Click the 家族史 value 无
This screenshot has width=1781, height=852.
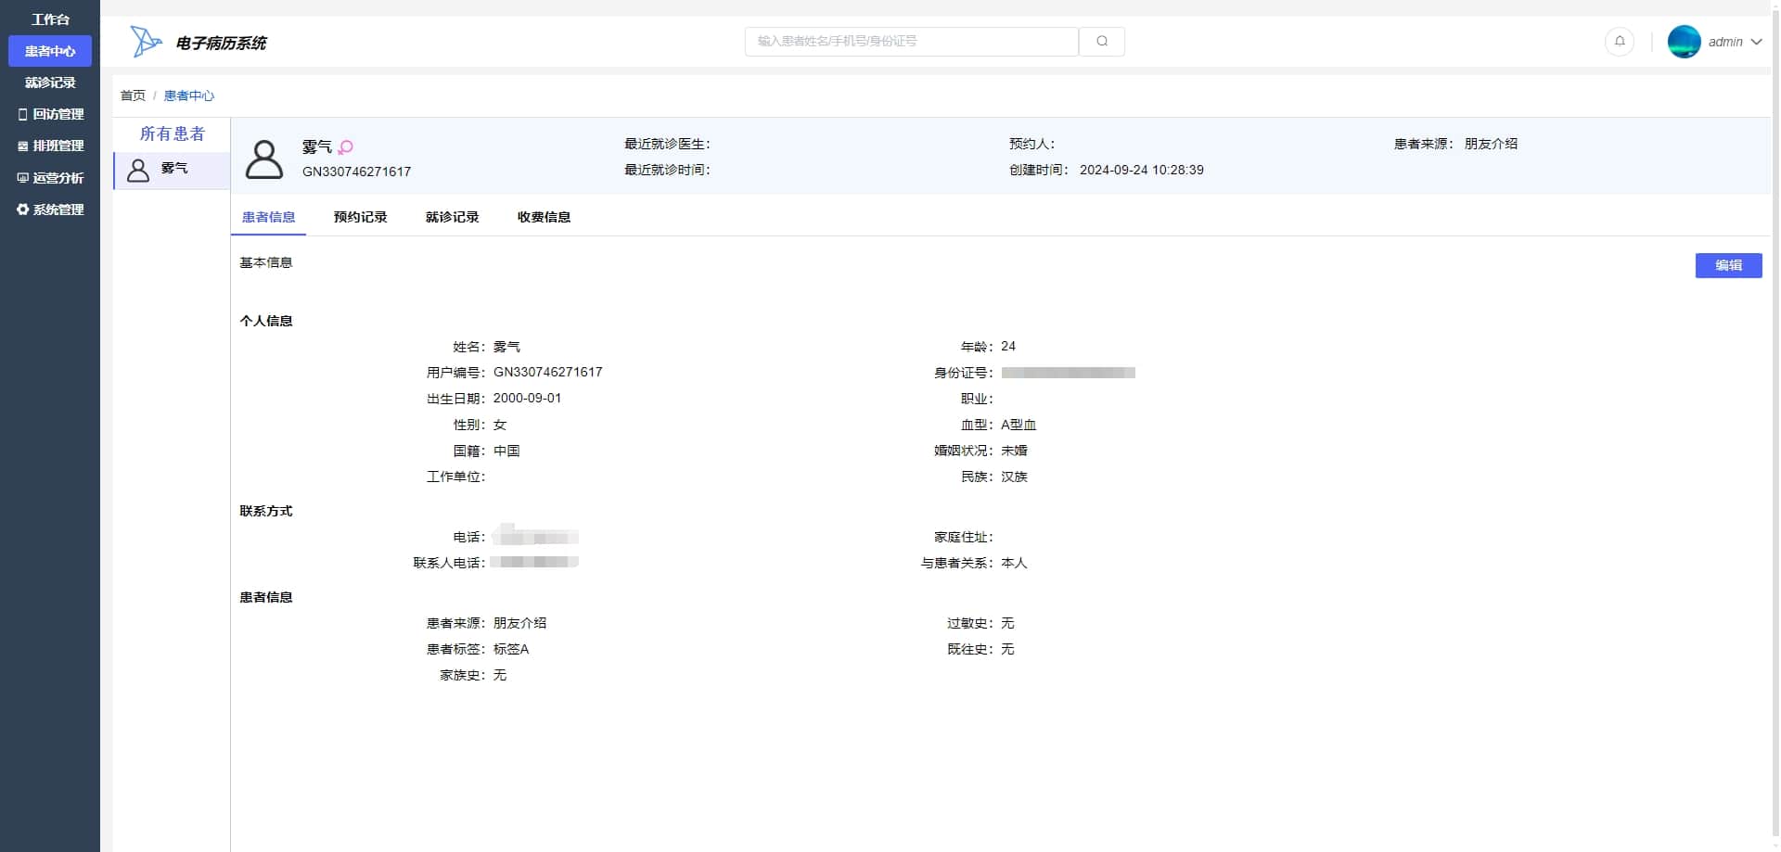[500, 675]
